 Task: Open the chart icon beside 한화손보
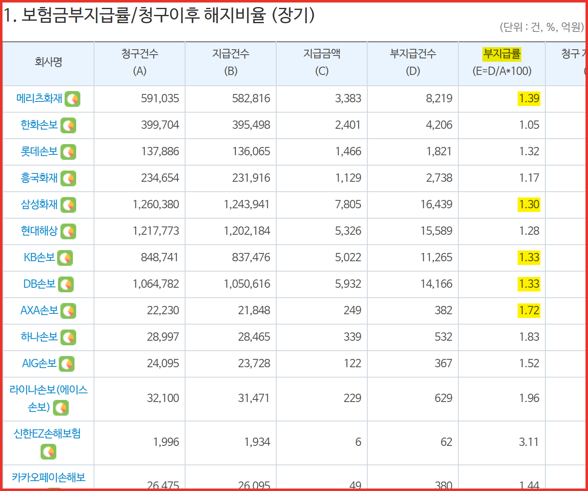[x=68, y=125]
